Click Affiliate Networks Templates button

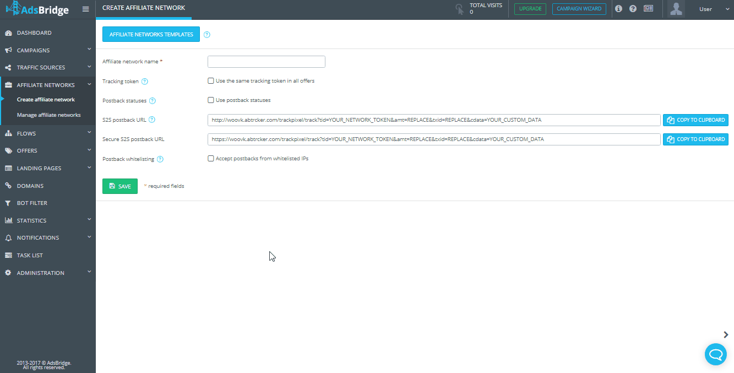coord(151,34)
